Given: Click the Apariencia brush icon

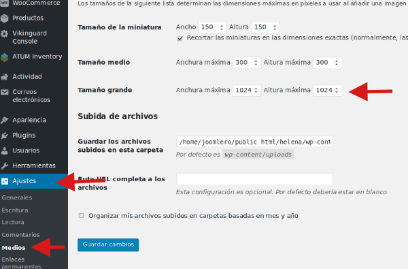Looking at the screenshot, I should (5, 120).
